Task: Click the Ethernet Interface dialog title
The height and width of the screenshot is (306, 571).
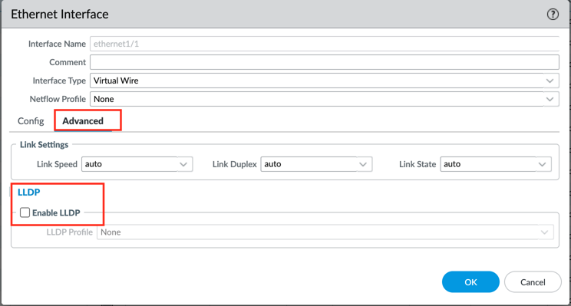Action: (x=60, y=15)
